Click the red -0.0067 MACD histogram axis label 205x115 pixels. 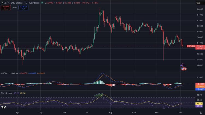click(200, 84)
